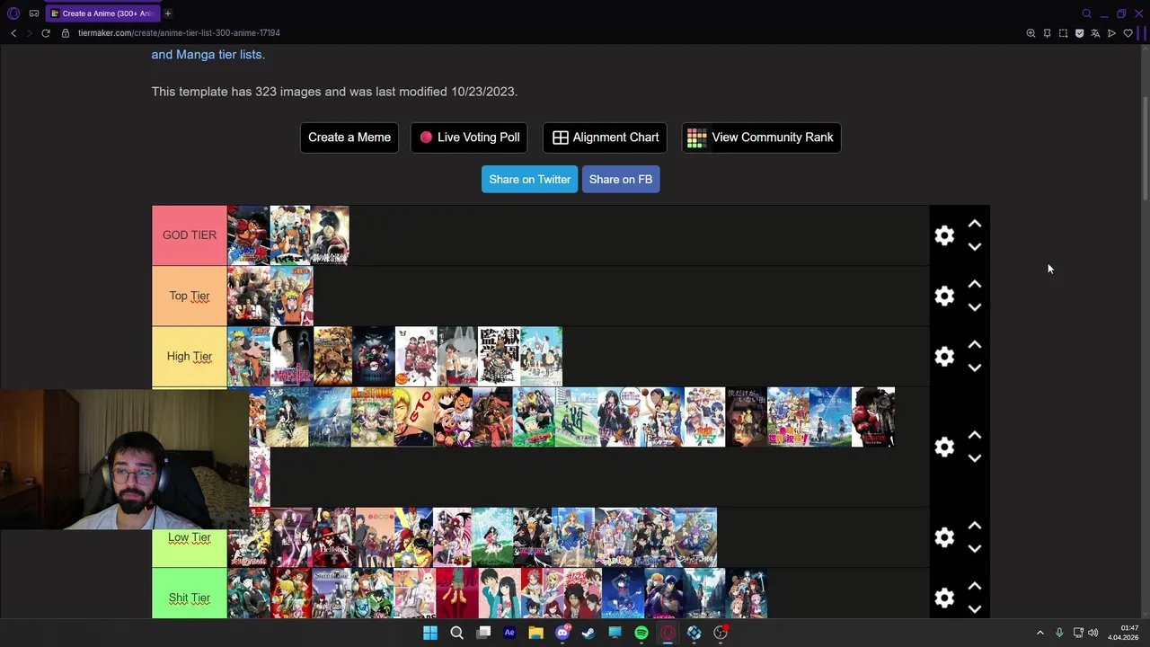1150x647 pixels.
Task: Click the send flow arrow icon
Action: coord(1111,33)
